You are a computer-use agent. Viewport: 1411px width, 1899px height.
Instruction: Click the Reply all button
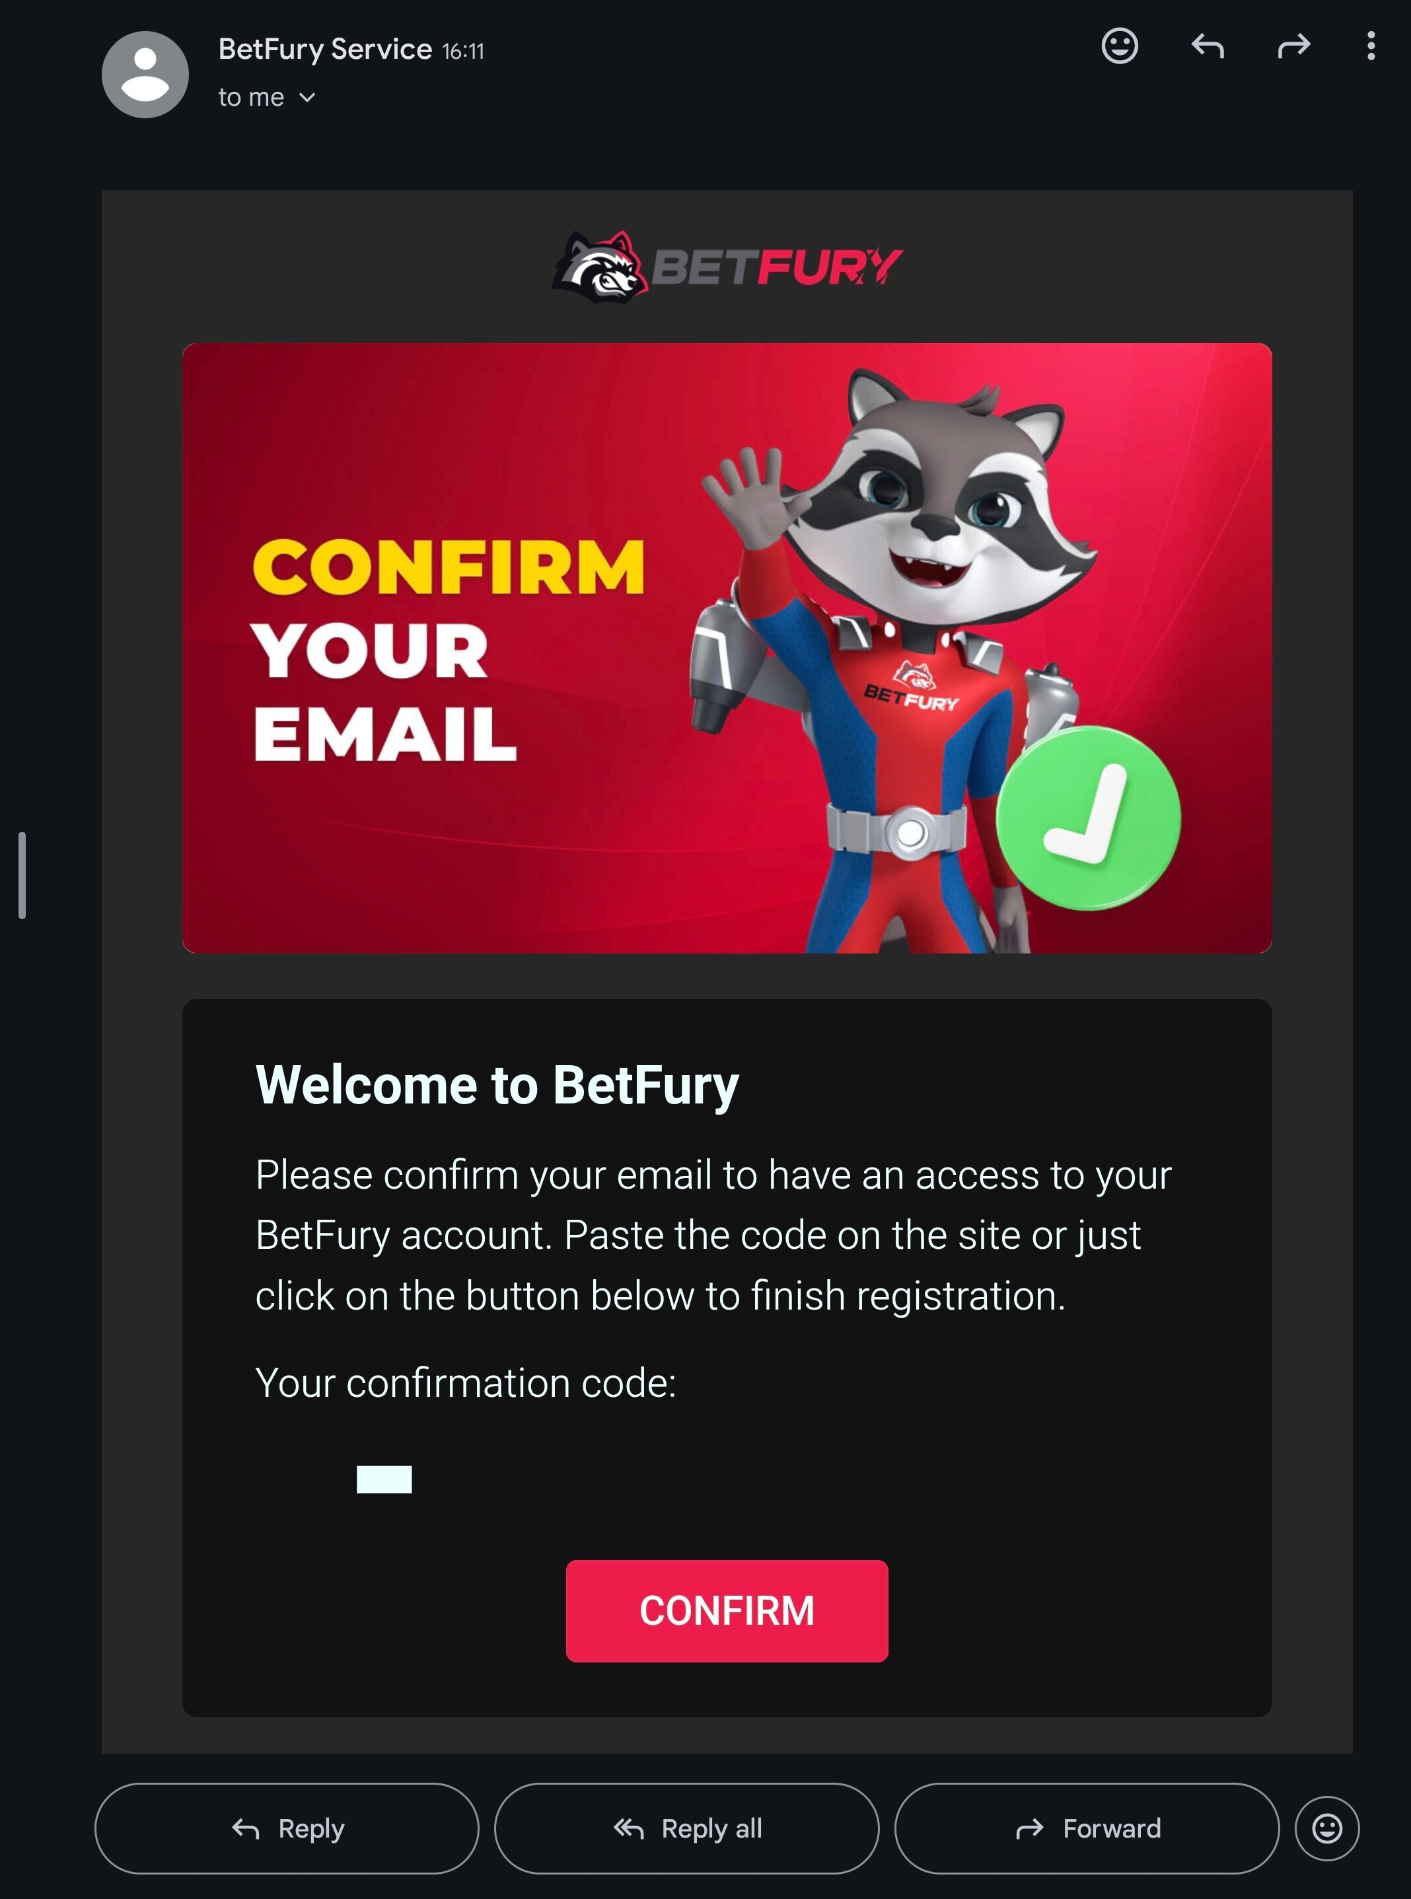pos(687,1828)
